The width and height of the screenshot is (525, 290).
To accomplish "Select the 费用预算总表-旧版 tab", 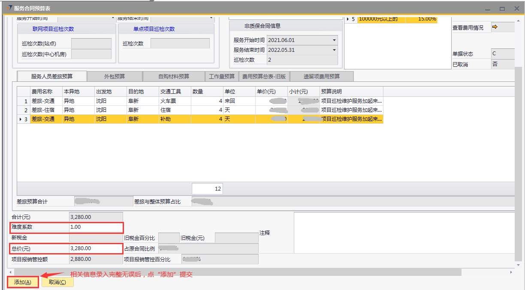I will coord(264,77).
